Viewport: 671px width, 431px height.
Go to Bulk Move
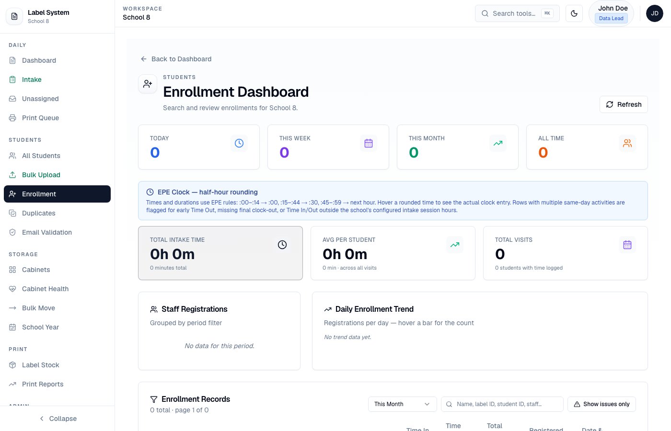point(57,308)
